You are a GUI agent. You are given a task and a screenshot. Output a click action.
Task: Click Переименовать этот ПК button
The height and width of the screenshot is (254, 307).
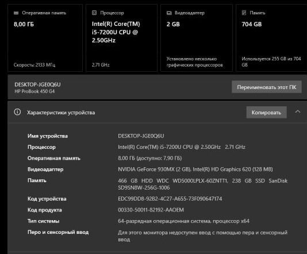click(x=267, y=87)
